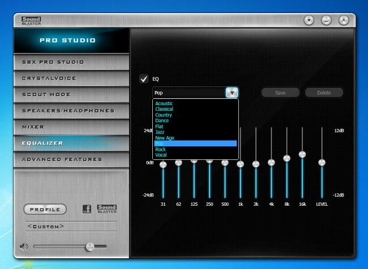The width and height of the screenshot is (368, 269).
Task: Click the <Custom> profile name
Action: point(45,227)
